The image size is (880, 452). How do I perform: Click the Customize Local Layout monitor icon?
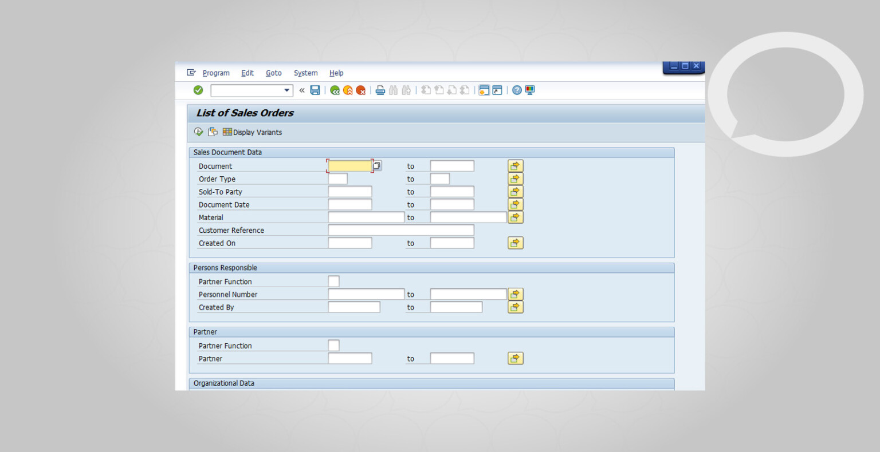[x=529, y=90]
